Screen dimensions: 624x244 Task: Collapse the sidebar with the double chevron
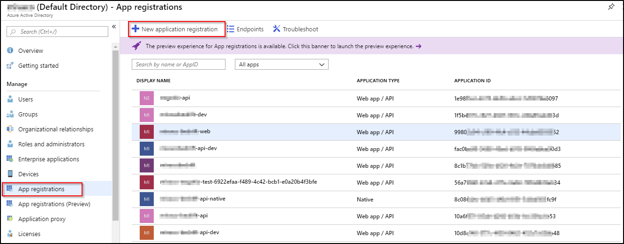tap(114, 27)
